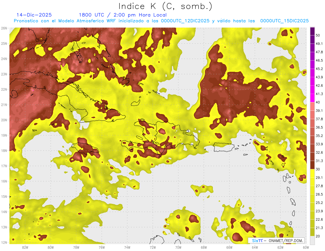Click the colorbar value '40'
The height and width of the screenshot is (251, 325).
coord(318,102)
